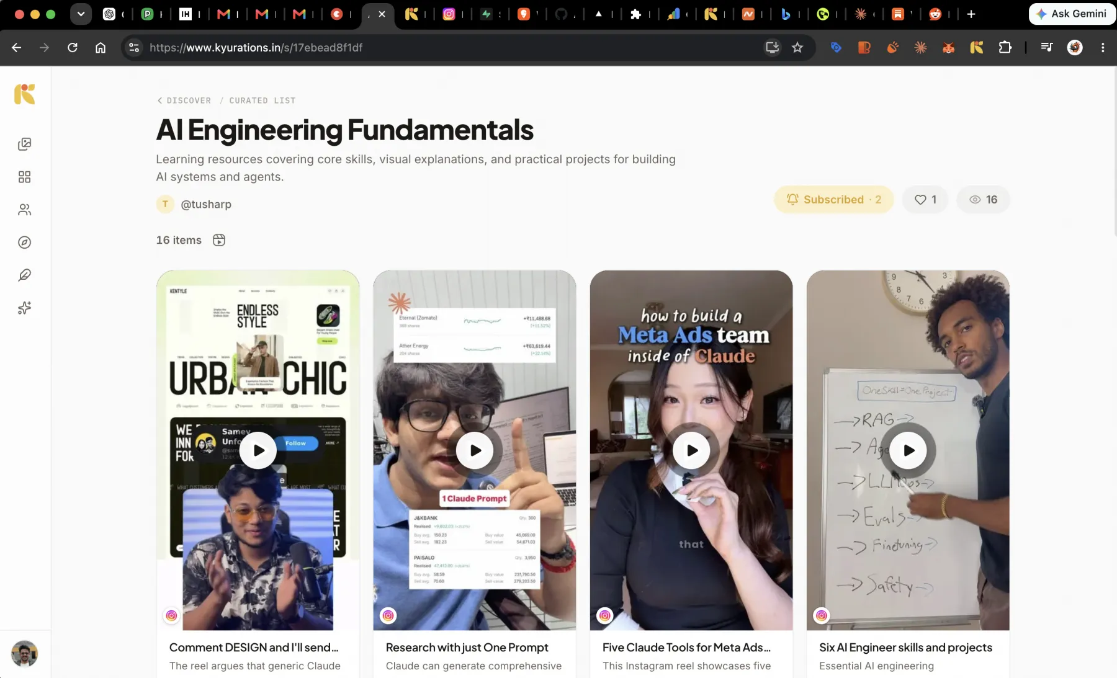Open Six AI Engineer skills and projects title

[905, 647]
